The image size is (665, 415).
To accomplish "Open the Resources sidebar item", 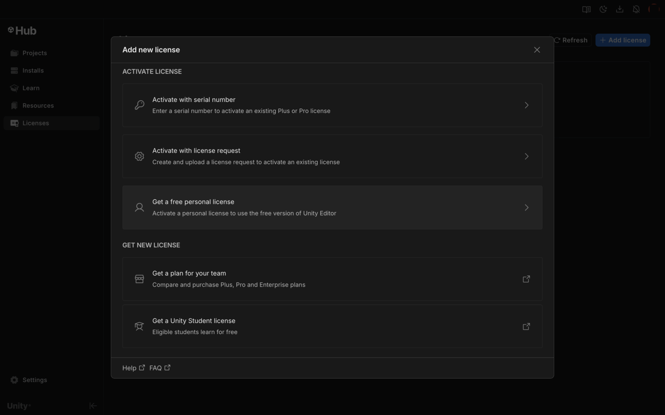I will point(38,105).
